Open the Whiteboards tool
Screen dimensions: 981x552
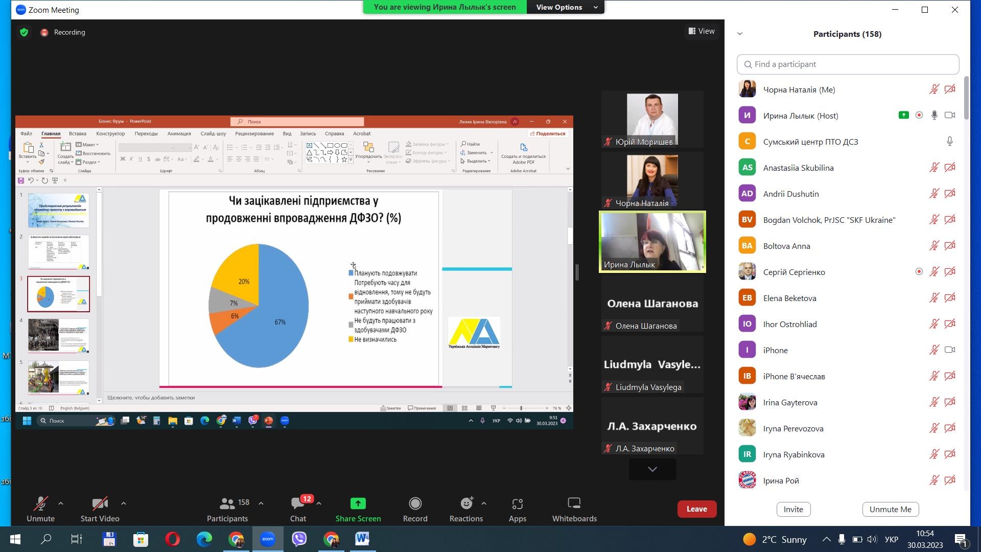pyautogui.click(x=574, y=504)
